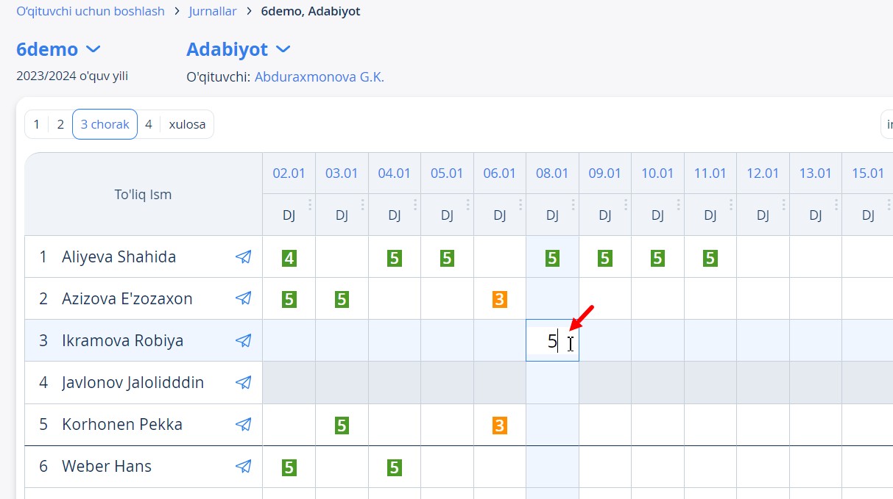
Task: Click student name Aliyeva Shahida
Action: (x=119, y=257)
